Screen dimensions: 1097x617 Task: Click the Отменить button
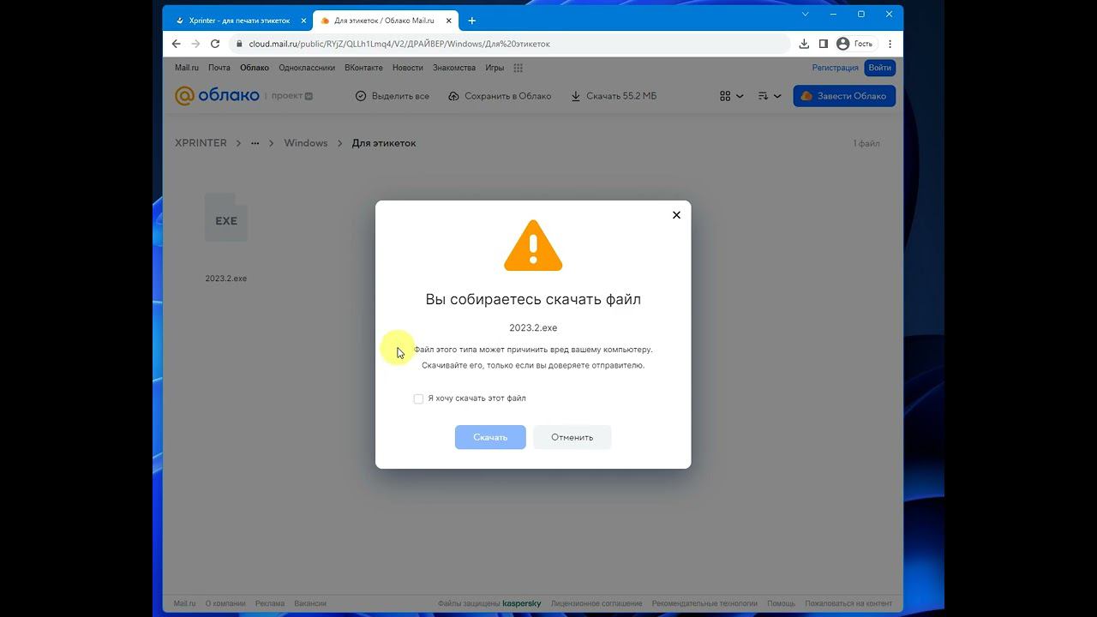[x=572, y=437]
